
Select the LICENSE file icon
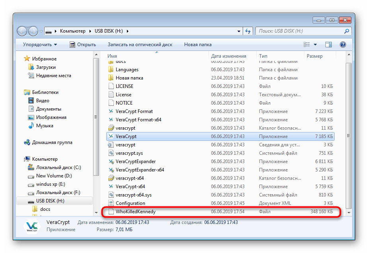111,86
